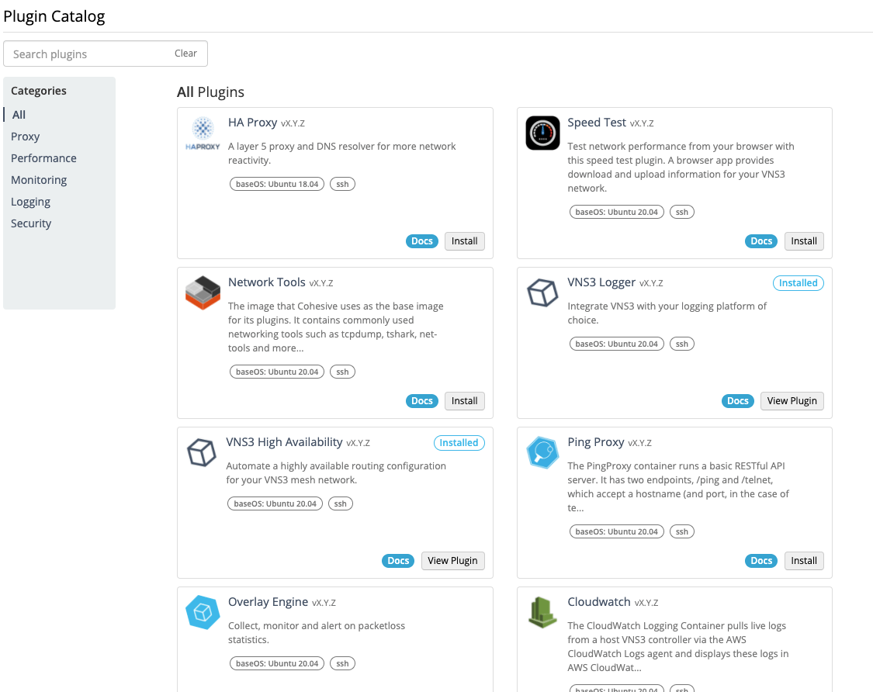The width and height of the screenshot is (873, 692).
Task: Filter by Security category
Action: click(x=31, y=223)
